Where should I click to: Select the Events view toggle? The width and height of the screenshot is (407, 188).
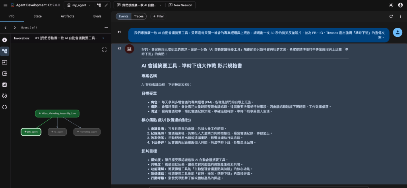coord(124,16)
